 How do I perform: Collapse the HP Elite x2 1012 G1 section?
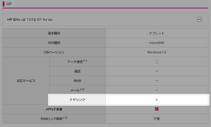pos(199,19)
